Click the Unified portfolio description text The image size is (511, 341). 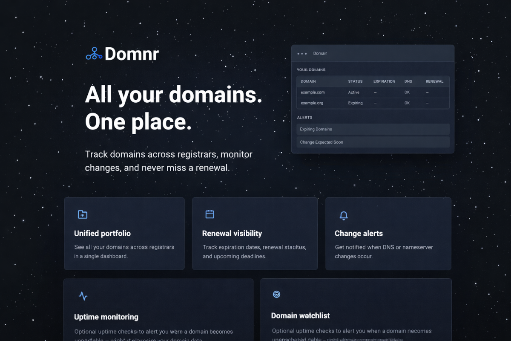pos(124,251)
